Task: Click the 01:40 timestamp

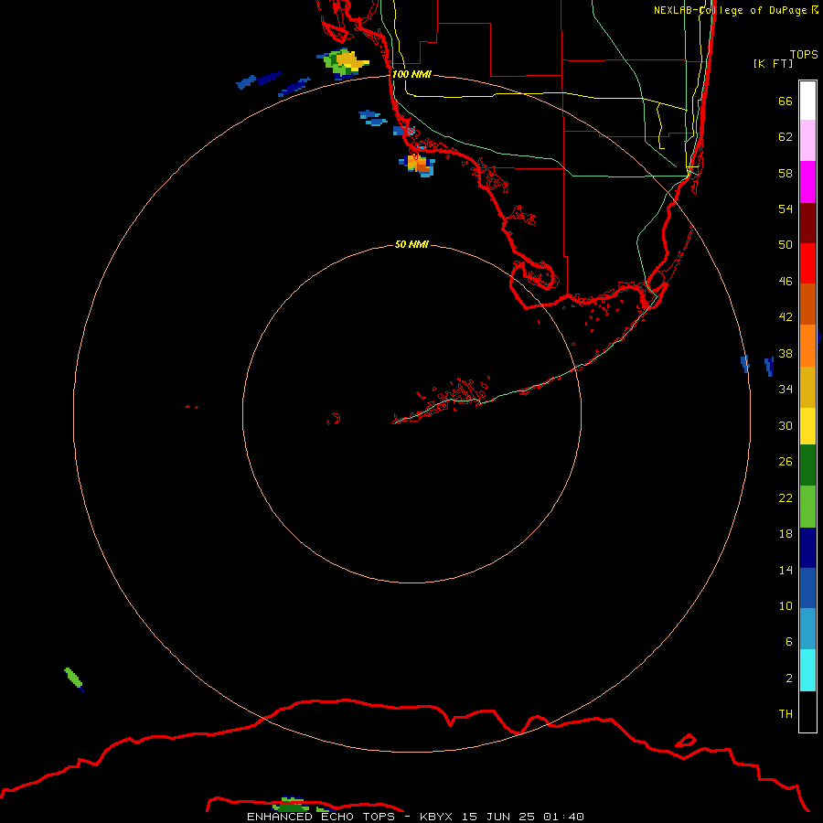Action: coord(563,817)
